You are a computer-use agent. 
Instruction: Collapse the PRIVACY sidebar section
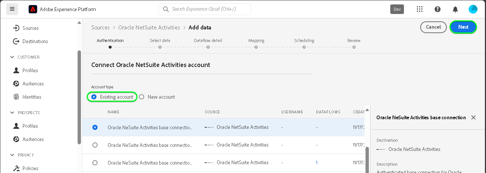coord(12,155)
